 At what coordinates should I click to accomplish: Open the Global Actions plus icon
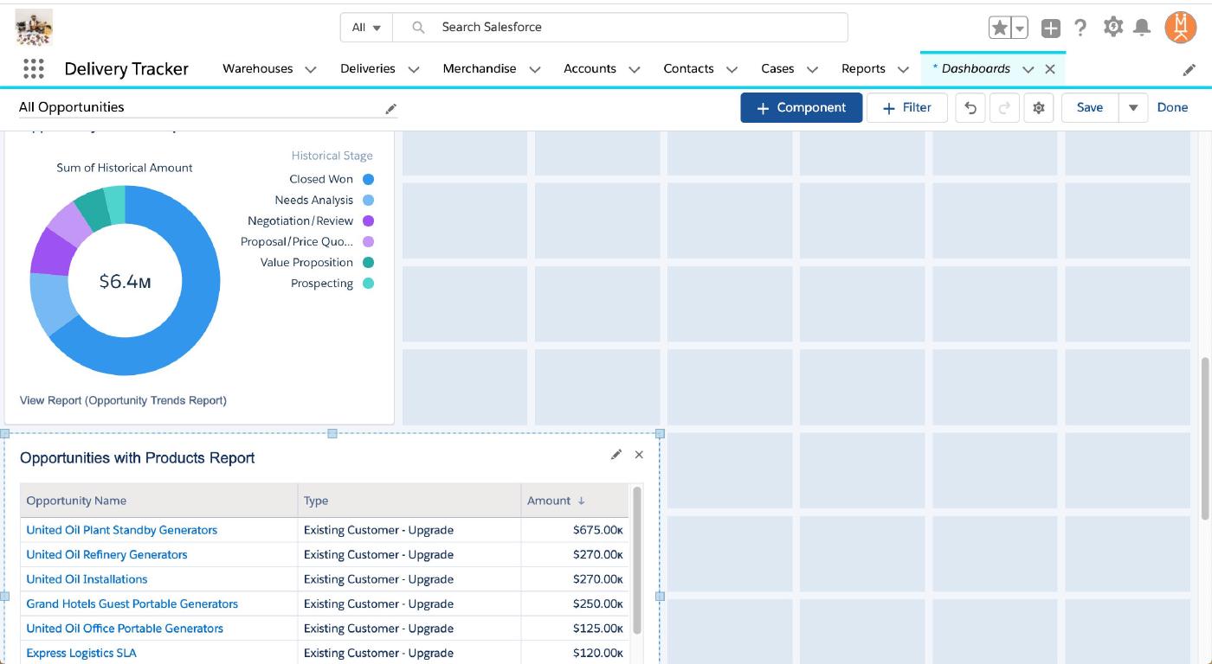[x=1050, y=28]
